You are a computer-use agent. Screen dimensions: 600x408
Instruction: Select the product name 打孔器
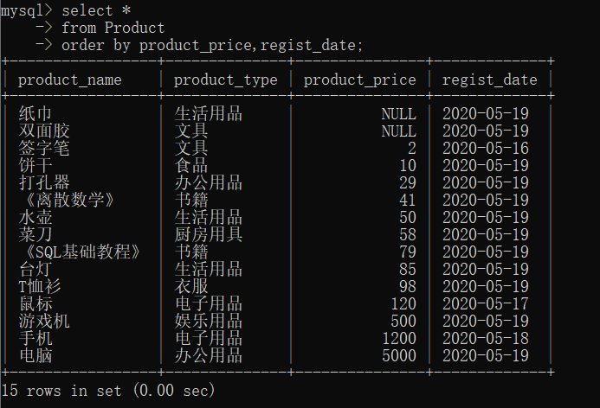44,182
